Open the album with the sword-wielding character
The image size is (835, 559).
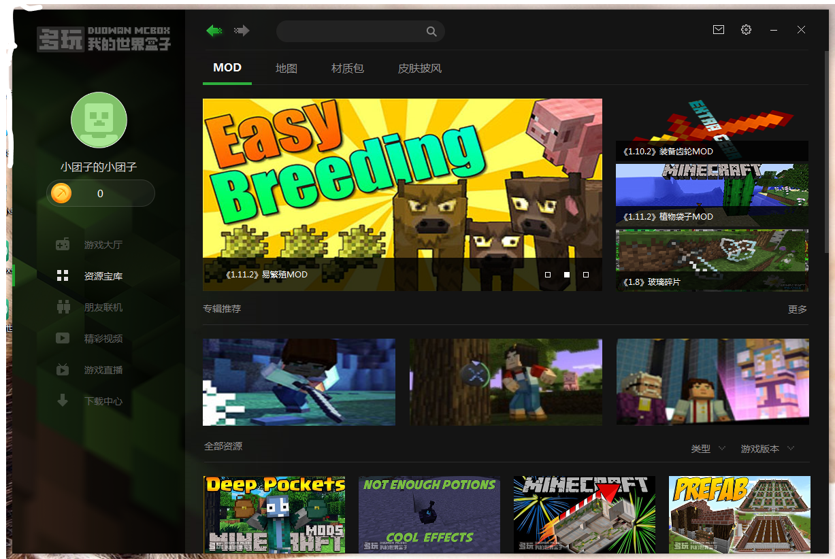(299, 382)
